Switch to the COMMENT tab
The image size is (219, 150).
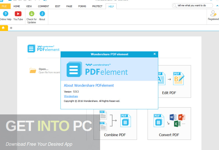(43, 6)
